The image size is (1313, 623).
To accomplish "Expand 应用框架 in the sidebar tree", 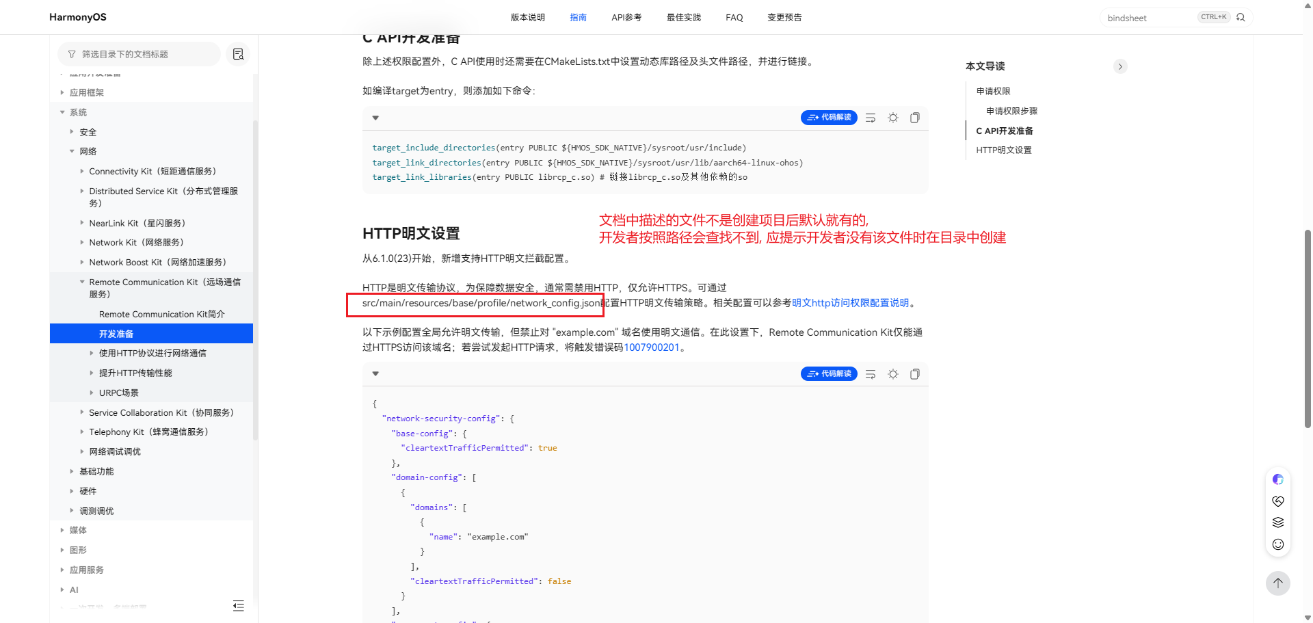I will (x=62, y=92).
